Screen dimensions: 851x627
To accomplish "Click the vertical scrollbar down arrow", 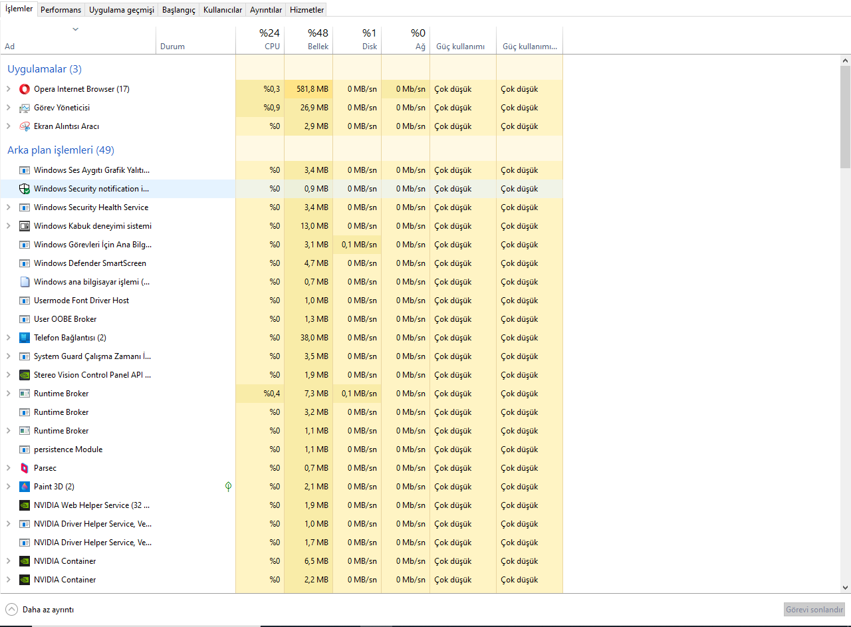I will (845, 588).
